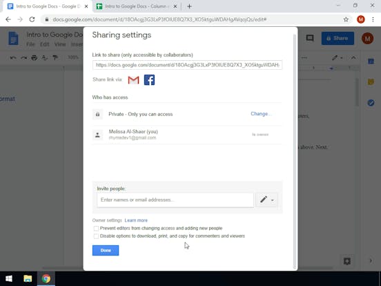381x286 pixels.
Task: Switch to Intro to Google Docs - Column tab
Action: click(x=136, y=6)
